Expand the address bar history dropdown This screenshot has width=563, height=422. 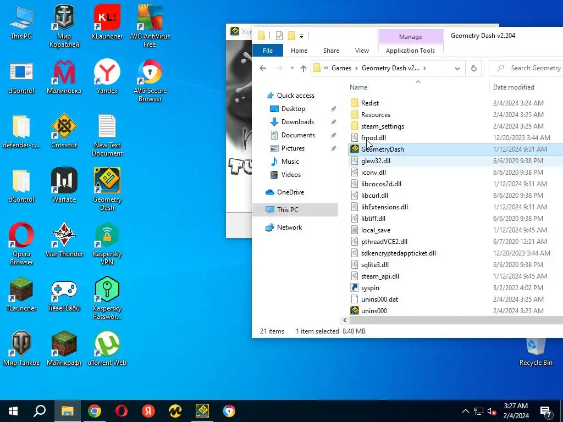(457, 68)
